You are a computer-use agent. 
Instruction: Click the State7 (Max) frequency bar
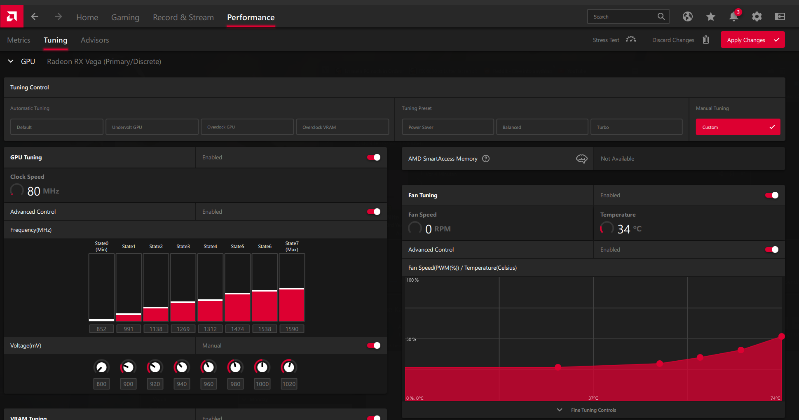click(292, 287)
